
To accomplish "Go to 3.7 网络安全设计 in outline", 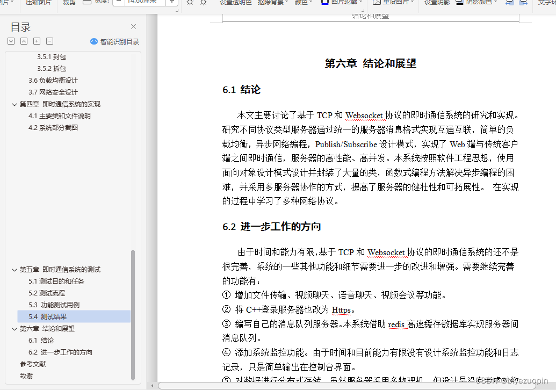I will coord(53,92).
